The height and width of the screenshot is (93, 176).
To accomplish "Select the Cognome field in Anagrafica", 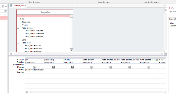I will tap(26, 22).
